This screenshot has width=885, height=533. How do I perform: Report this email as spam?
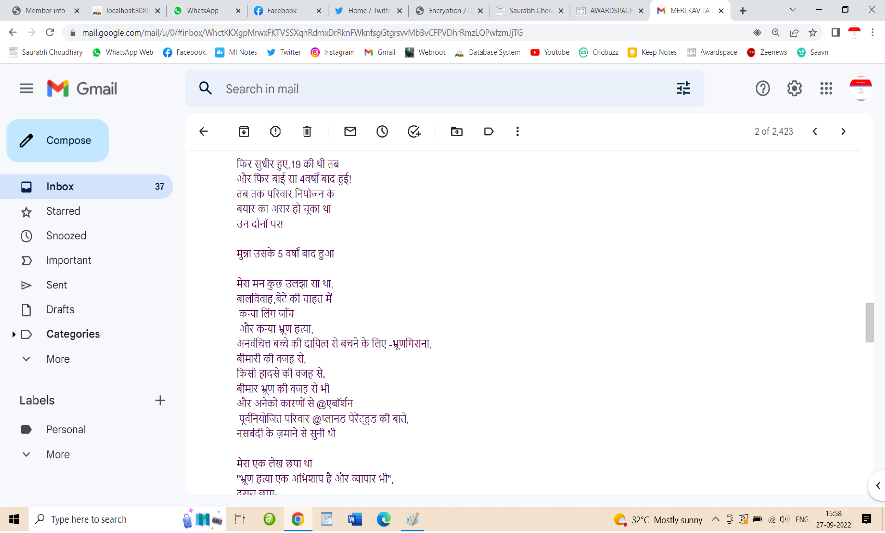pyautogui.click(x=276, y=132)
